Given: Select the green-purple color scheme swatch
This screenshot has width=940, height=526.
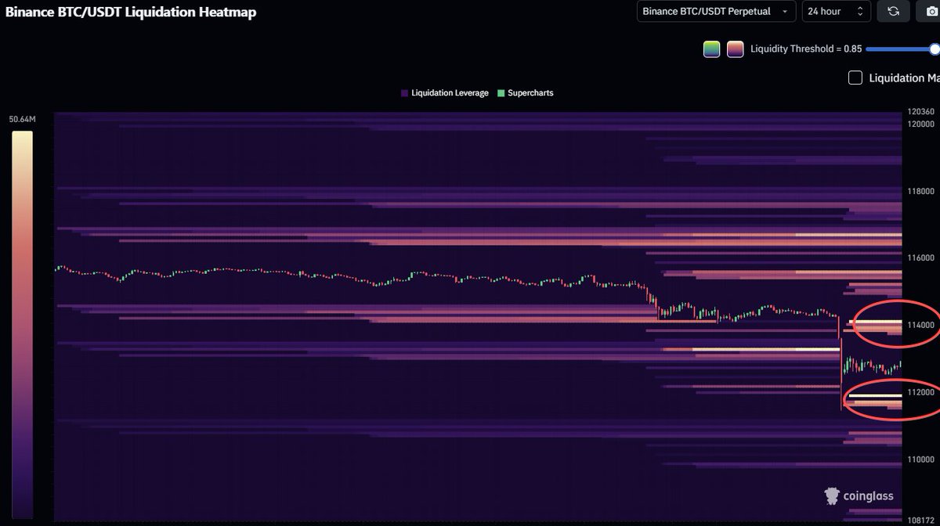Looking at the screenshot, I should point(712,49).
